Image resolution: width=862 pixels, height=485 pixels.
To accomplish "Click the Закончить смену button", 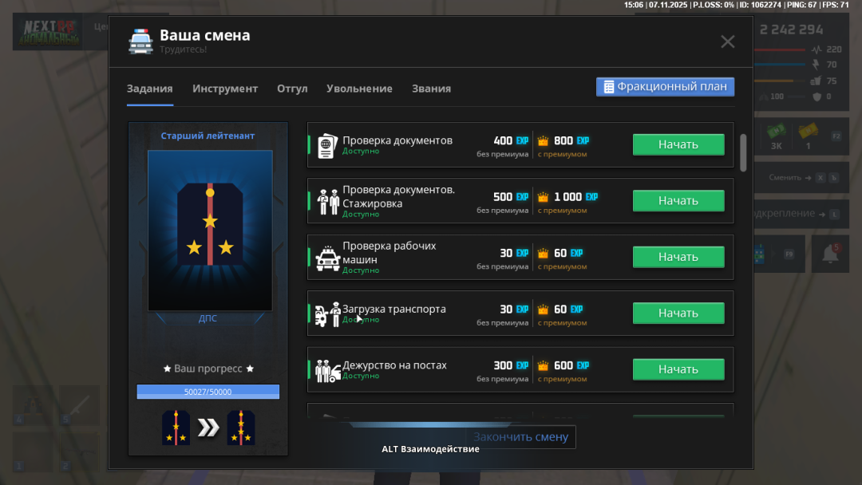I will pos(520,437).
